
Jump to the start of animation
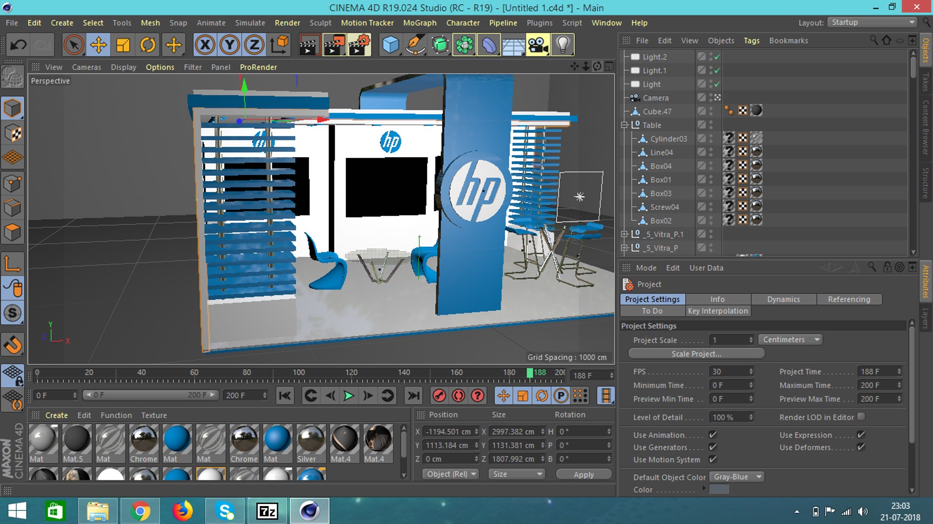[285, 396]
